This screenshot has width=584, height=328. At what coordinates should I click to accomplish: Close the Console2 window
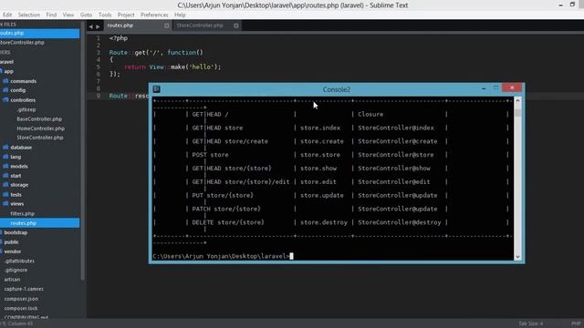pos(512,87)
